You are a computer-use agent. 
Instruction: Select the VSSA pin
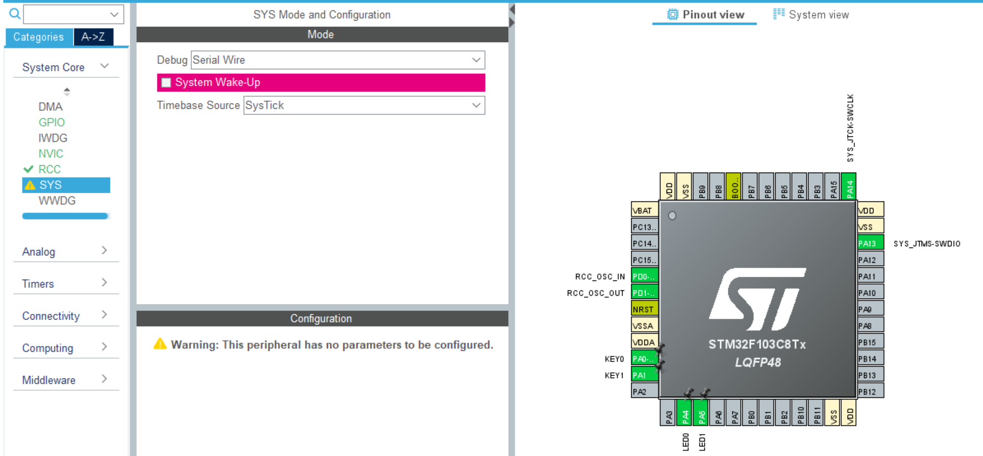644,325
